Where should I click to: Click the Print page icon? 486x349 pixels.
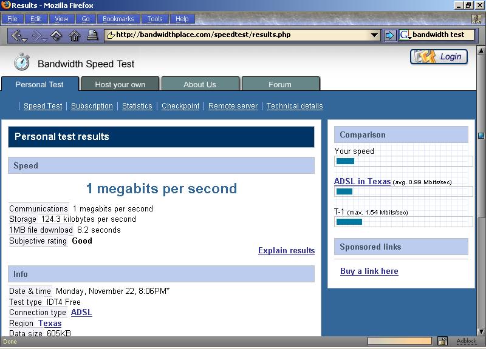(92, 35)
